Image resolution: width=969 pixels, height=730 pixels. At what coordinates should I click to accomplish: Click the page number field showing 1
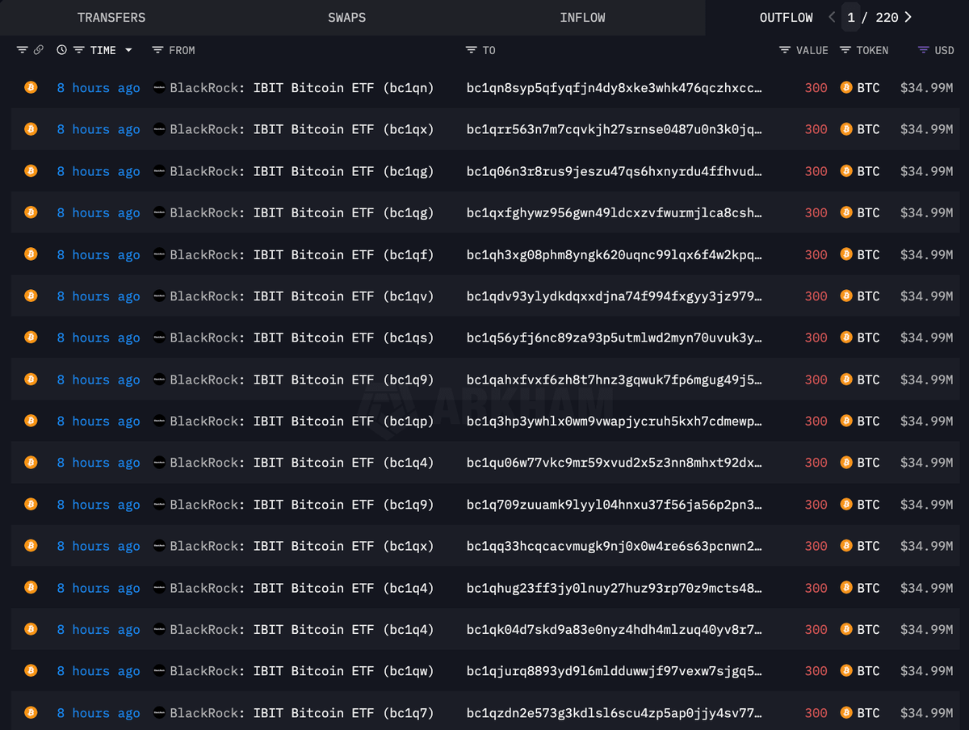(x=851, y=17)
